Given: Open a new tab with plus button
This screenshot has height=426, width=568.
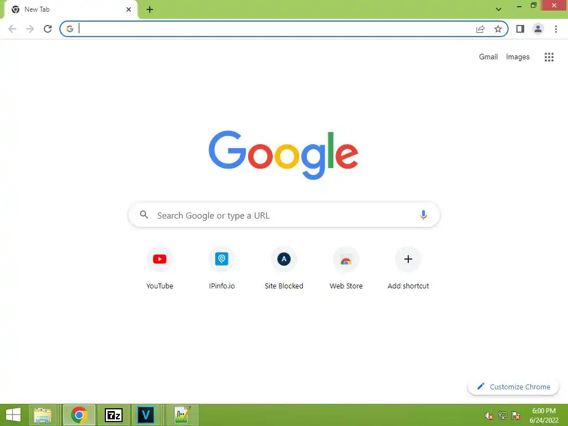Looking at the screenshot, I should pyautogui.click(x=150, y=10).
